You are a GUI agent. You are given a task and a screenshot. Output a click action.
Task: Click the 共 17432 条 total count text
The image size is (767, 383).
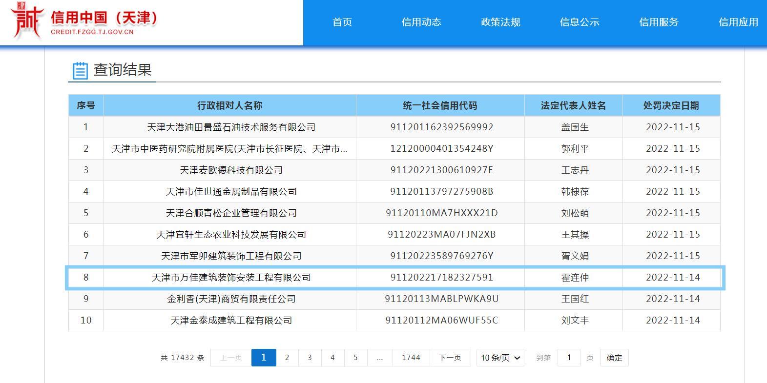tap(183, 358)
